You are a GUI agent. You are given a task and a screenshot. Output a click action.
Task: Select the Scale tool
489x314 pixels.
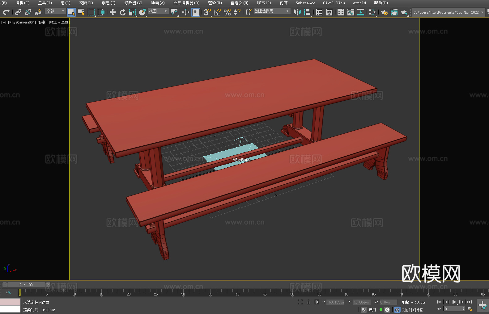(x=133, y=12)
